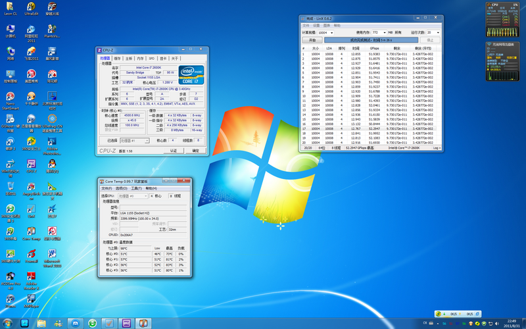Open the PlantsVs... desktop shortcut
526x329 pixels.
[52, 31]
